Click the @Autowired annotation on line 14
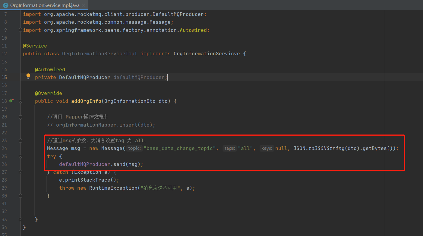Viewport: 423px width, 236px height. coord(50,69)
